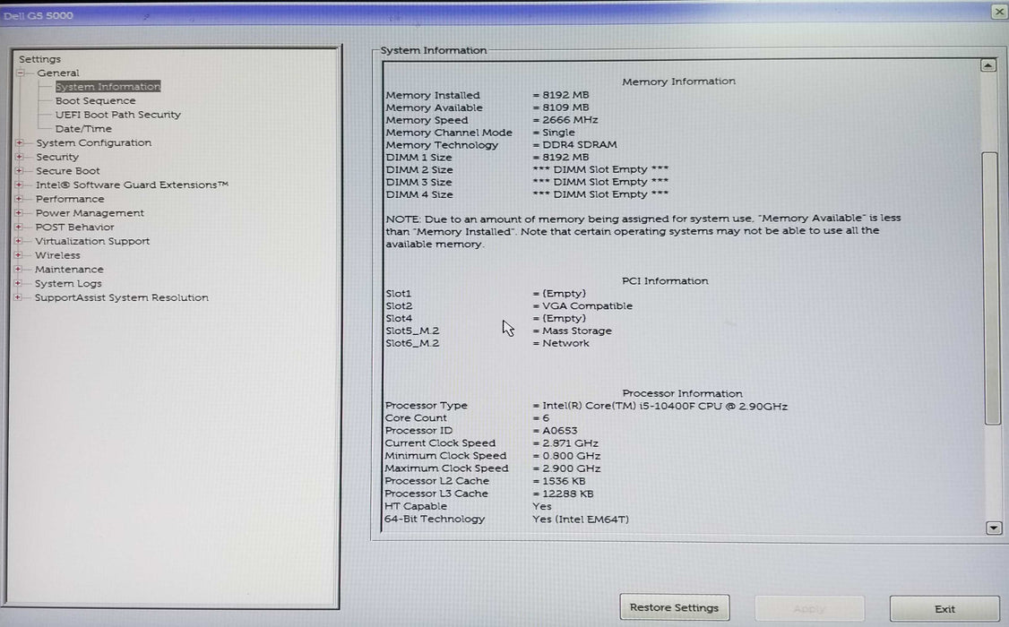
Task: Expand the Wireless tree node
Action: click(x=19, y=255)
